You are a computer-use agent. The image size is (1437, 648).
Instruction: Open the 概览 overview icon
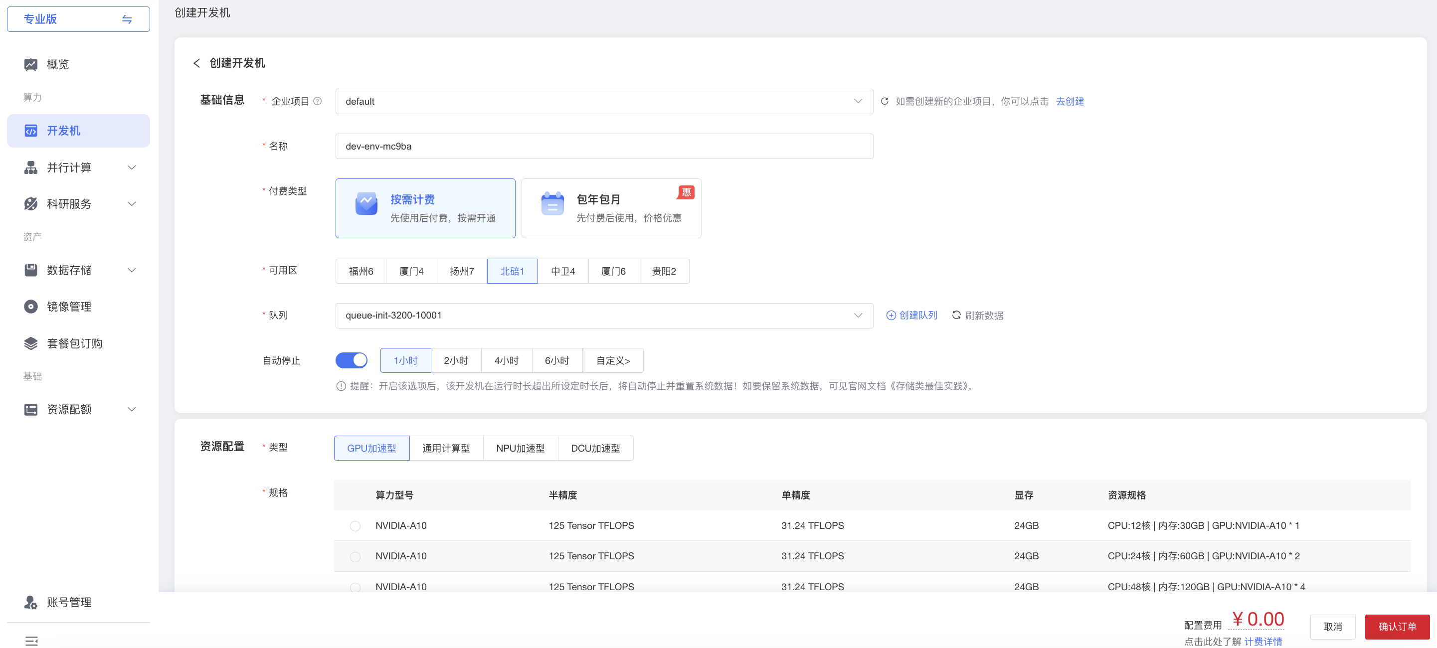click(31, 65)
